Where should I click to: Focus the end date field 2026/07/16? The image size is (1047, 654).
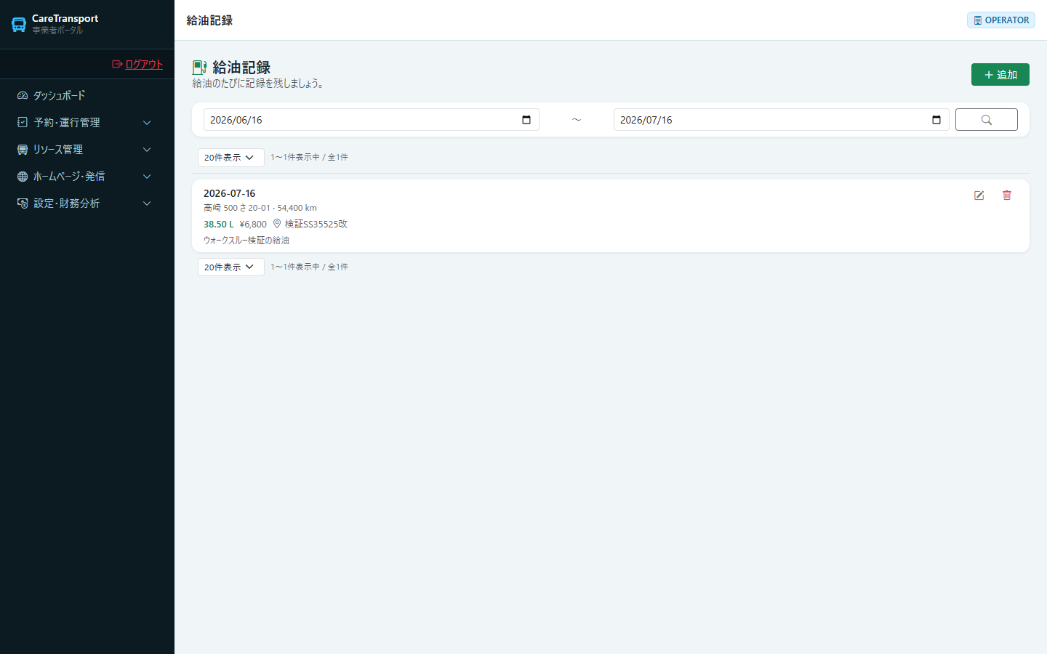[x=781, y=120]
